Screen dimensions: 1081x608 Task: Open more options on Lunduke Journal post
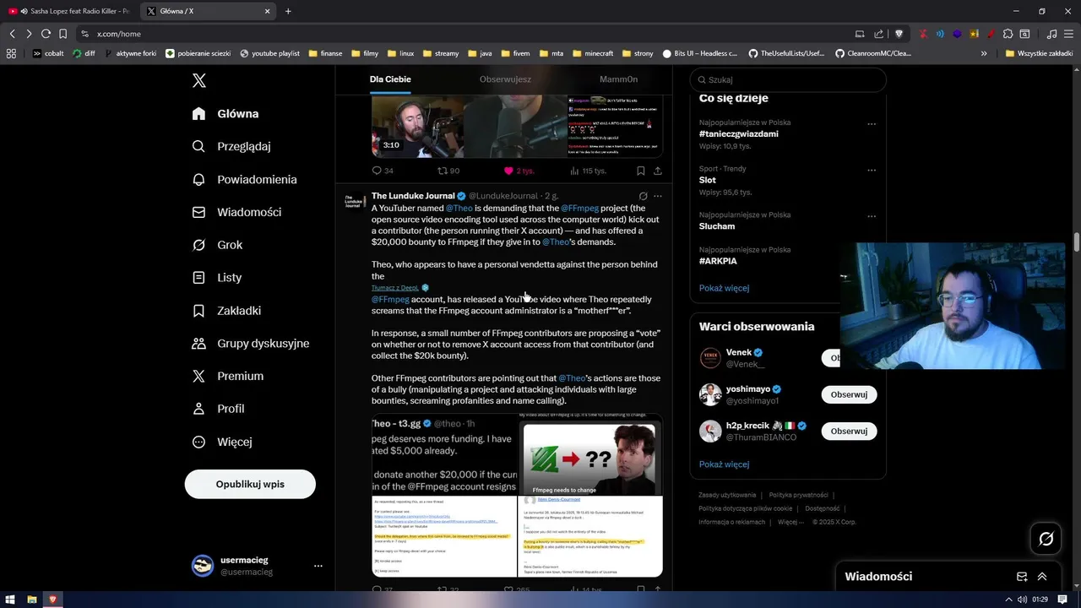pyautogui.click(x=658, y=196)
